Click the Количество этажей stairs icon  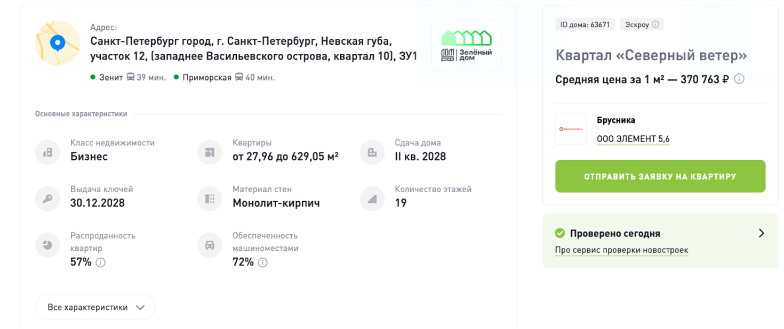[372, 199]
